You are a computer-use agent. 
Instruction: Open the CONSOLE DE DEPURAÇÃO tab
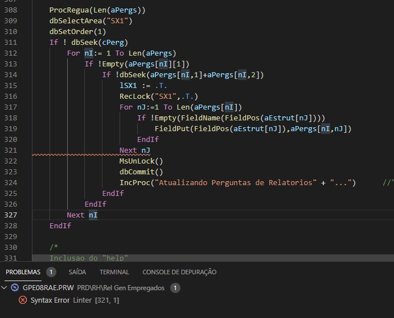pos(179,272)
